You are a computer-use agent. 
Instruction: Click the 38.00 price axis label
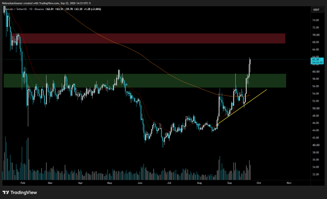(x=315, y=152)
